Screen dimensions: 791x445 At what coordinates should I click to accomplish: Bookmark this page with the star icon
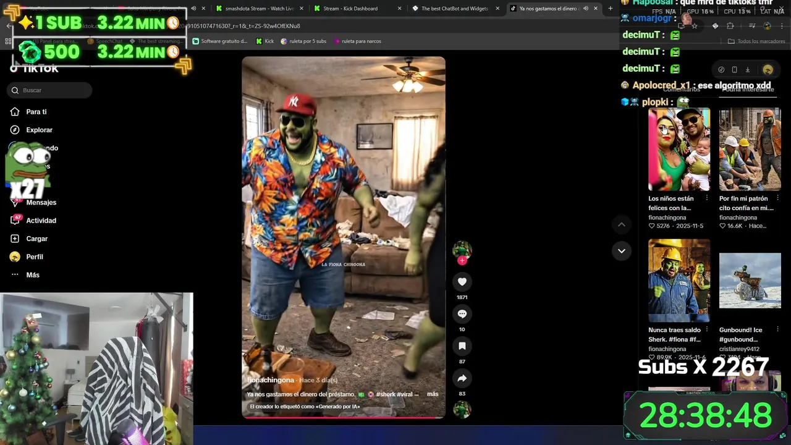(x=695, y=26)
